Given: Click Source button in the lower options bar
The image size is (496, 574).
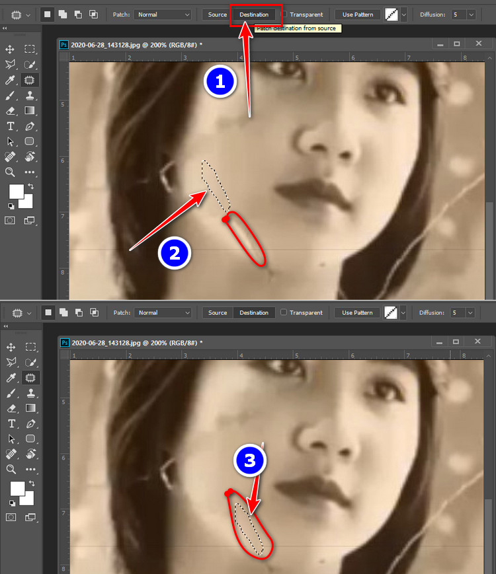Looking at the screenshot, I should click(x=218, y=312).
